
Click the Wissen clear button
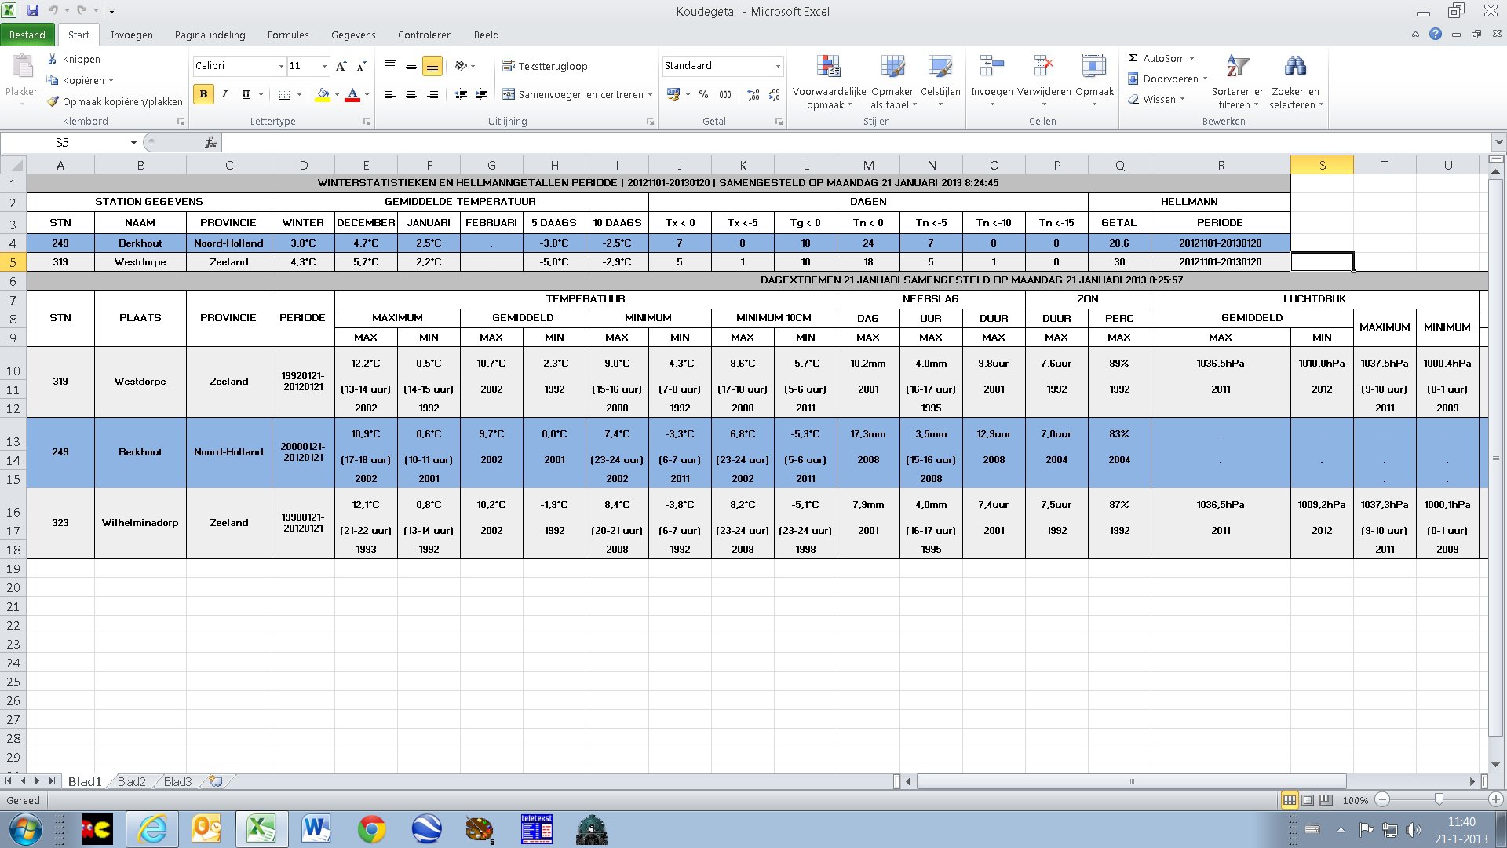click(1159, 99)
